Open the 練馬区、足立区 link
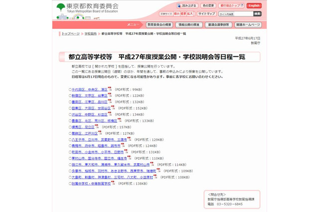 coord(83,127)
